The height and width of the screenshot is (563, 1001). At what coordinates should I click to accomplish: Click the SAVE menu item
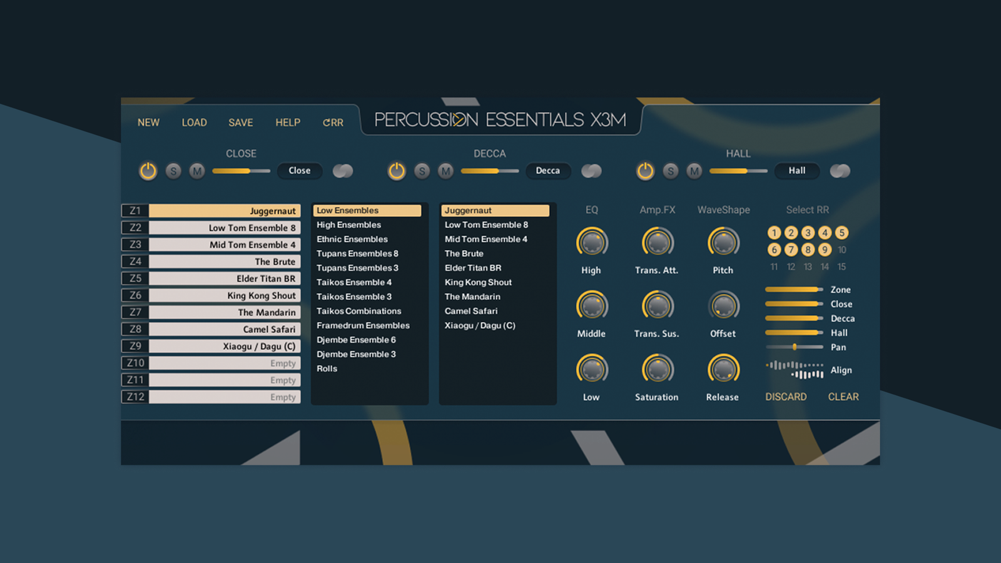[x=241, y=123]
